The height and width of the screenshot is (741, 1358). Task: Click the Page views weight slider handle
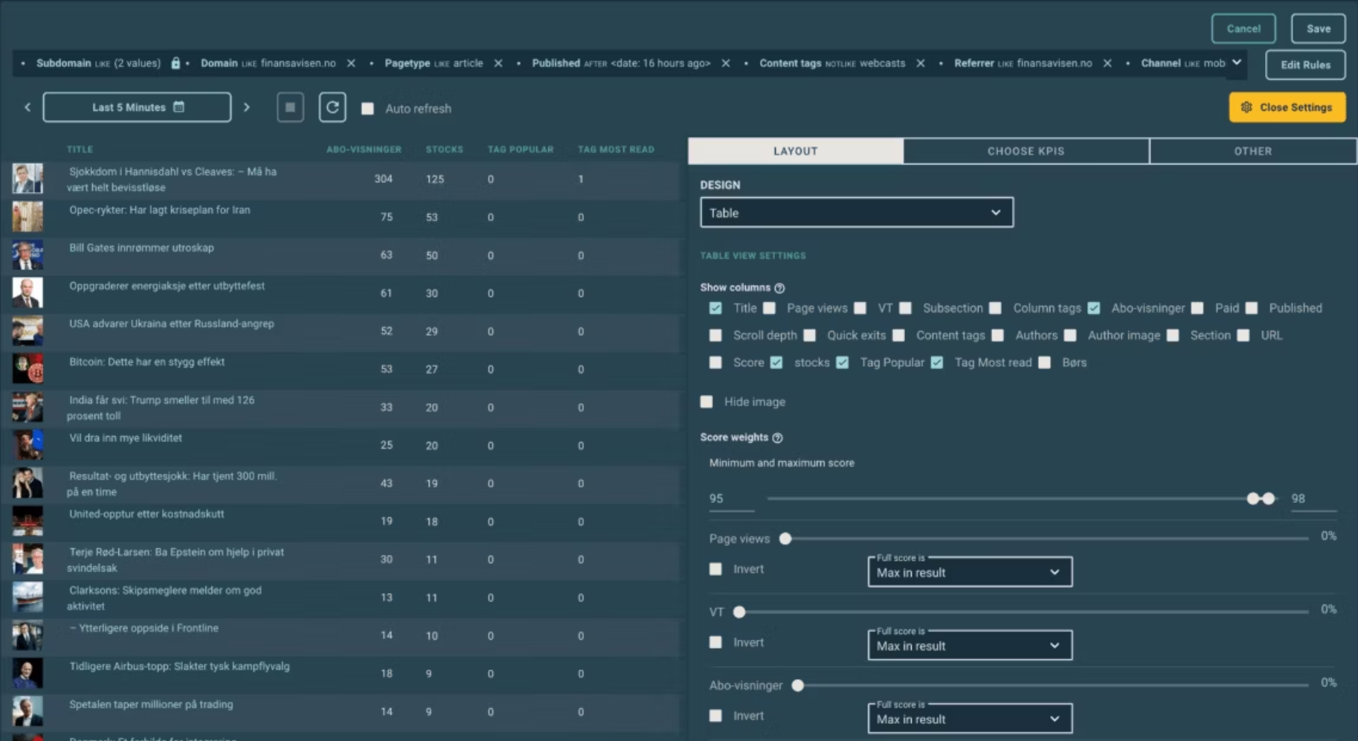coord(785,539)
